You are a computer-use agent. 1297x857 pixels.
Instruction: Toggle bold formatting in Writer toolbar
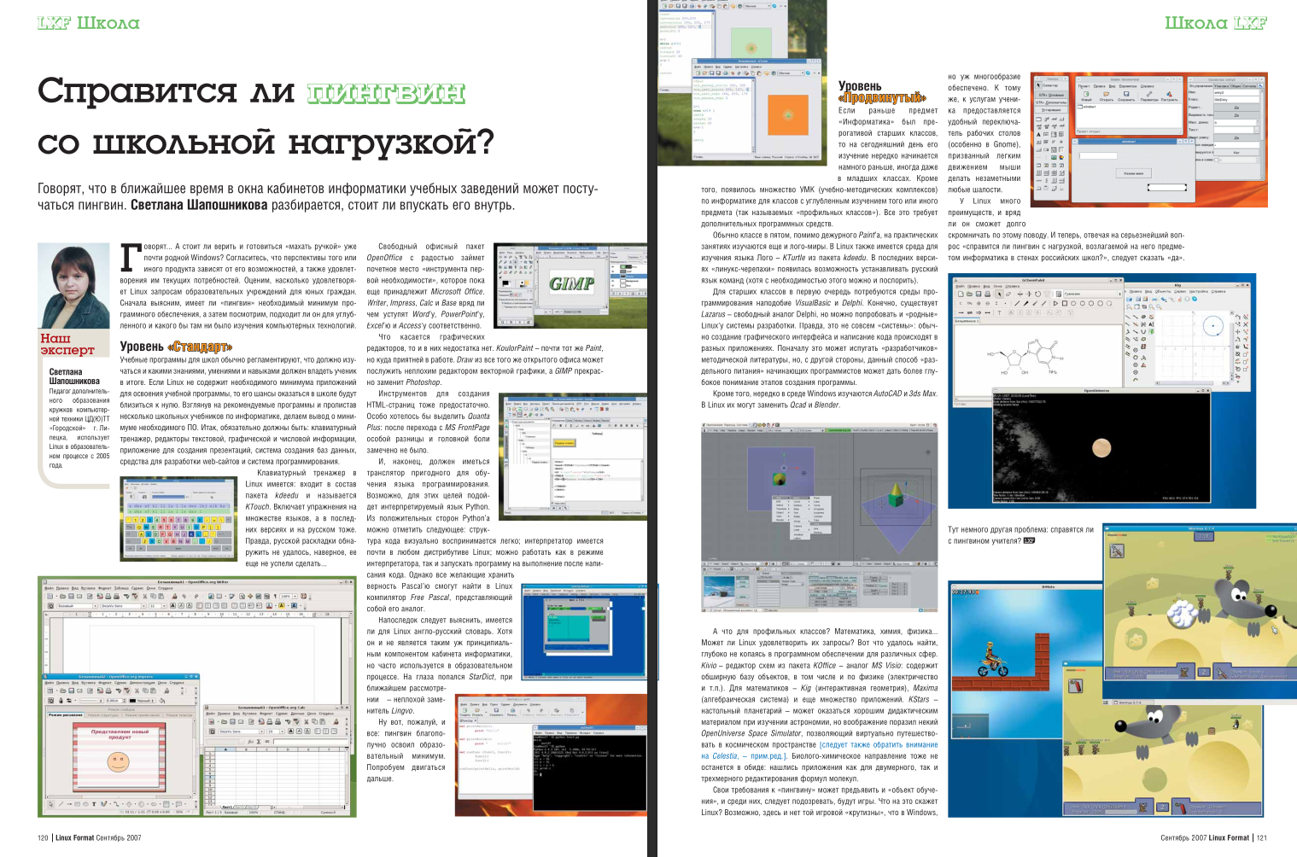(172, 606)
